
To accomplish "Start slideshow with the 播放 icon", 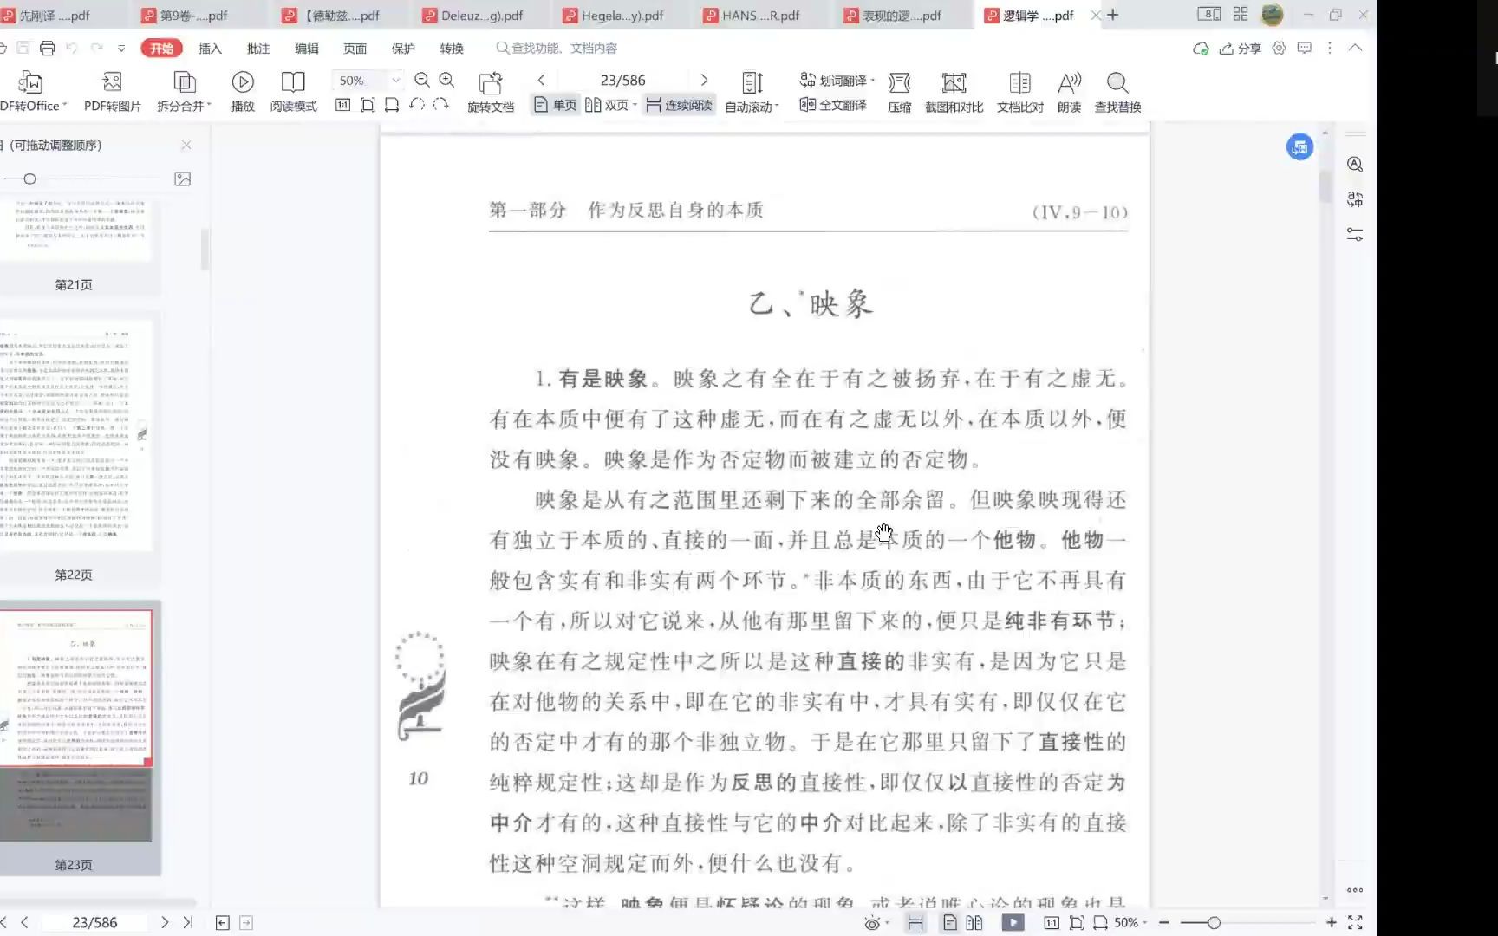I will pyautogui.click(x=243, y=91).
